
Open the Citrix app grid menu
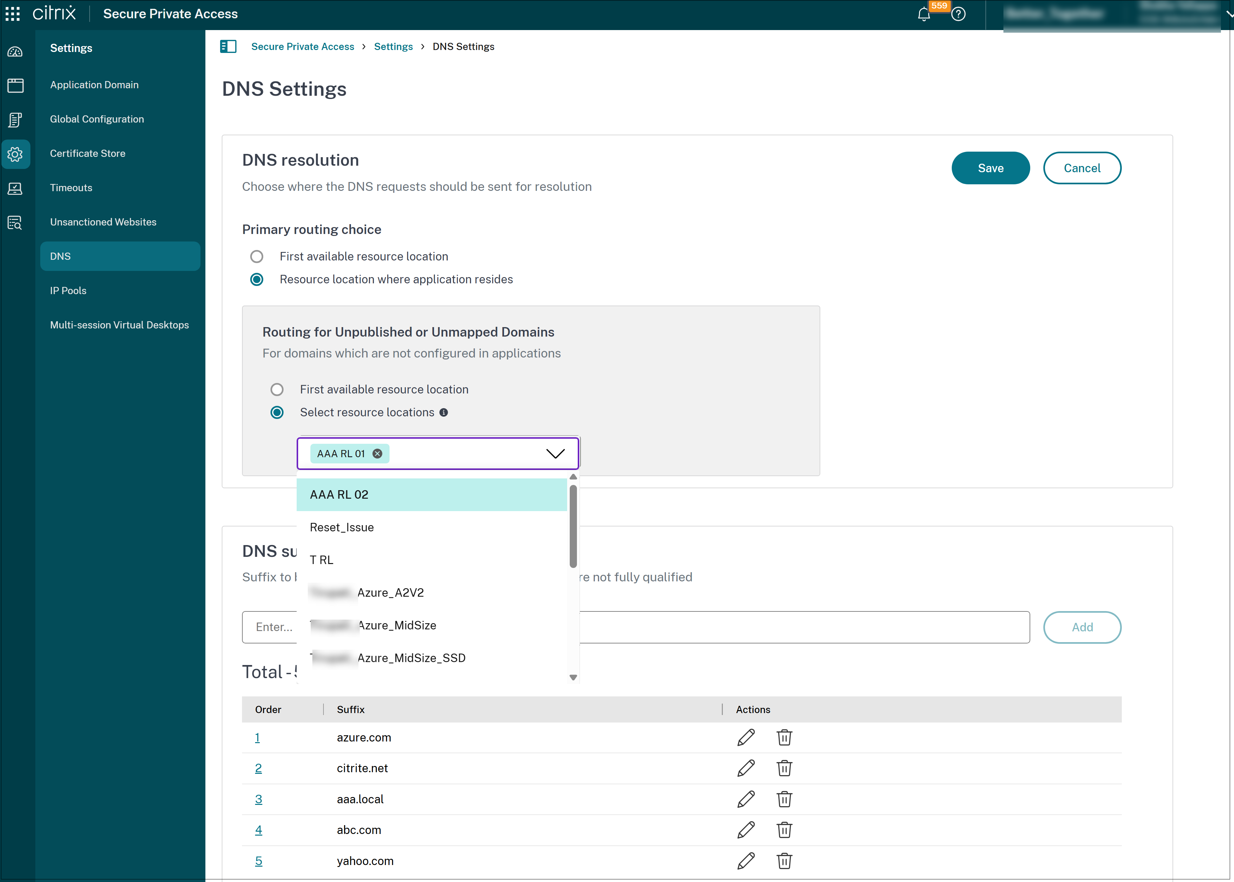12,14
